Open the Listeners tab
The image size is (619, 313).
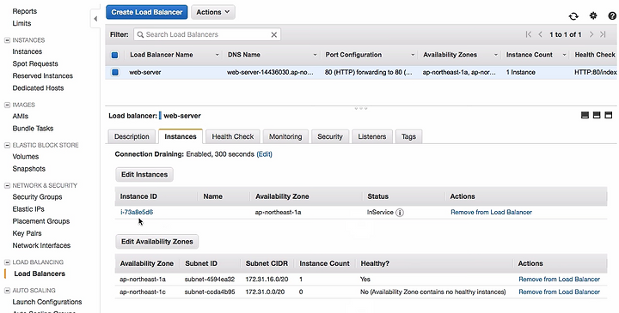click(372, 136)
